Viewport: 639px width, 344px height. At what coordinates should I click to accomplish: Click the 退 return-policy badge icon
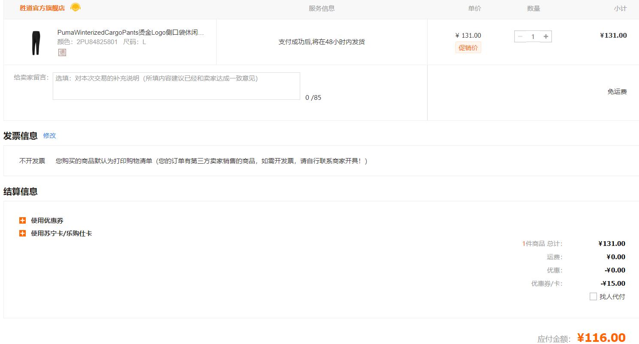(62, 52)
